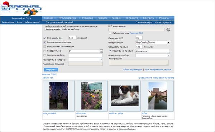The image size is (215, 132).
Task: Toggle 'Надпись на превью' checkbox
Action: pos(110,51)
